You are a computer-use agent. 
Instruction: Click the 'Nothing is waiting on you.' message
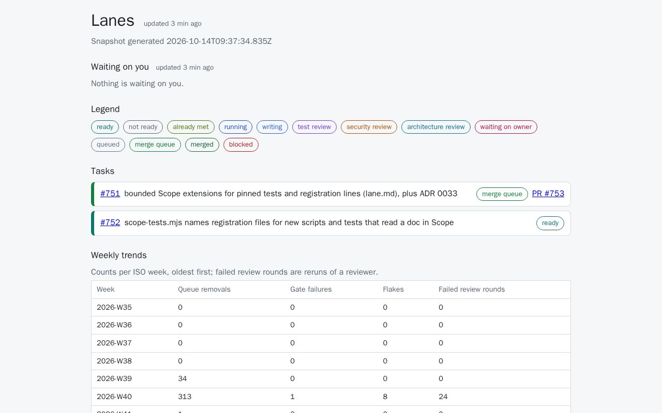click(x=137, y=84)
